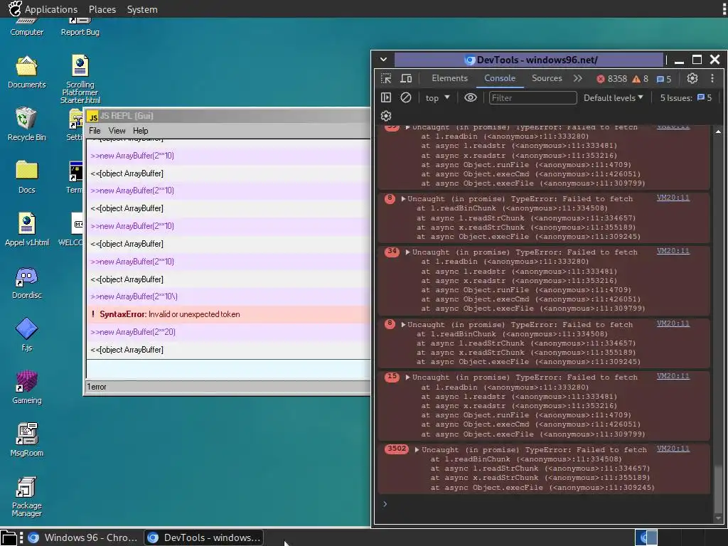Image resolution: width=728 pixels, height=546 pixels.
Task: Open DevTools three-dot customize menu
Action: click(712, 78)
